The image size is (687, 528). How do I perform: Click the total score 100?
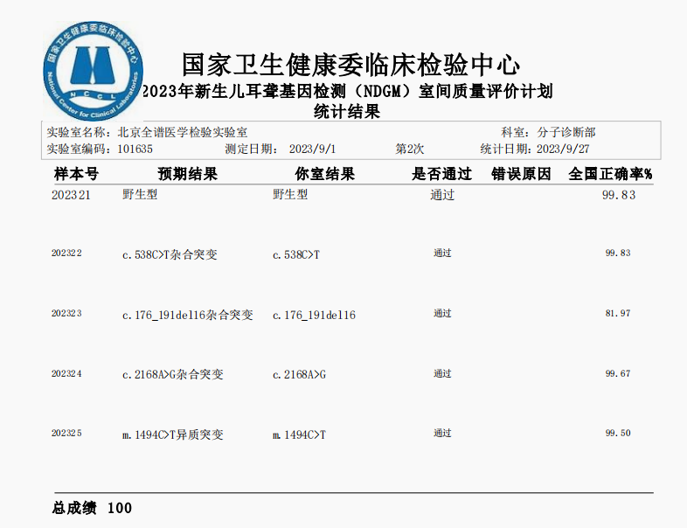click(x=120, y=508)
